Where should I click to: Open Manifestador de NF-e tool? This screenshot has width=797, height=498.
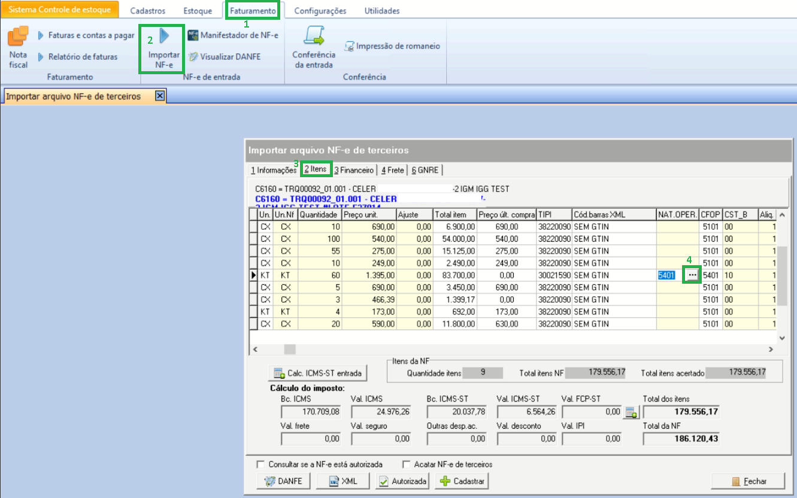232,35
